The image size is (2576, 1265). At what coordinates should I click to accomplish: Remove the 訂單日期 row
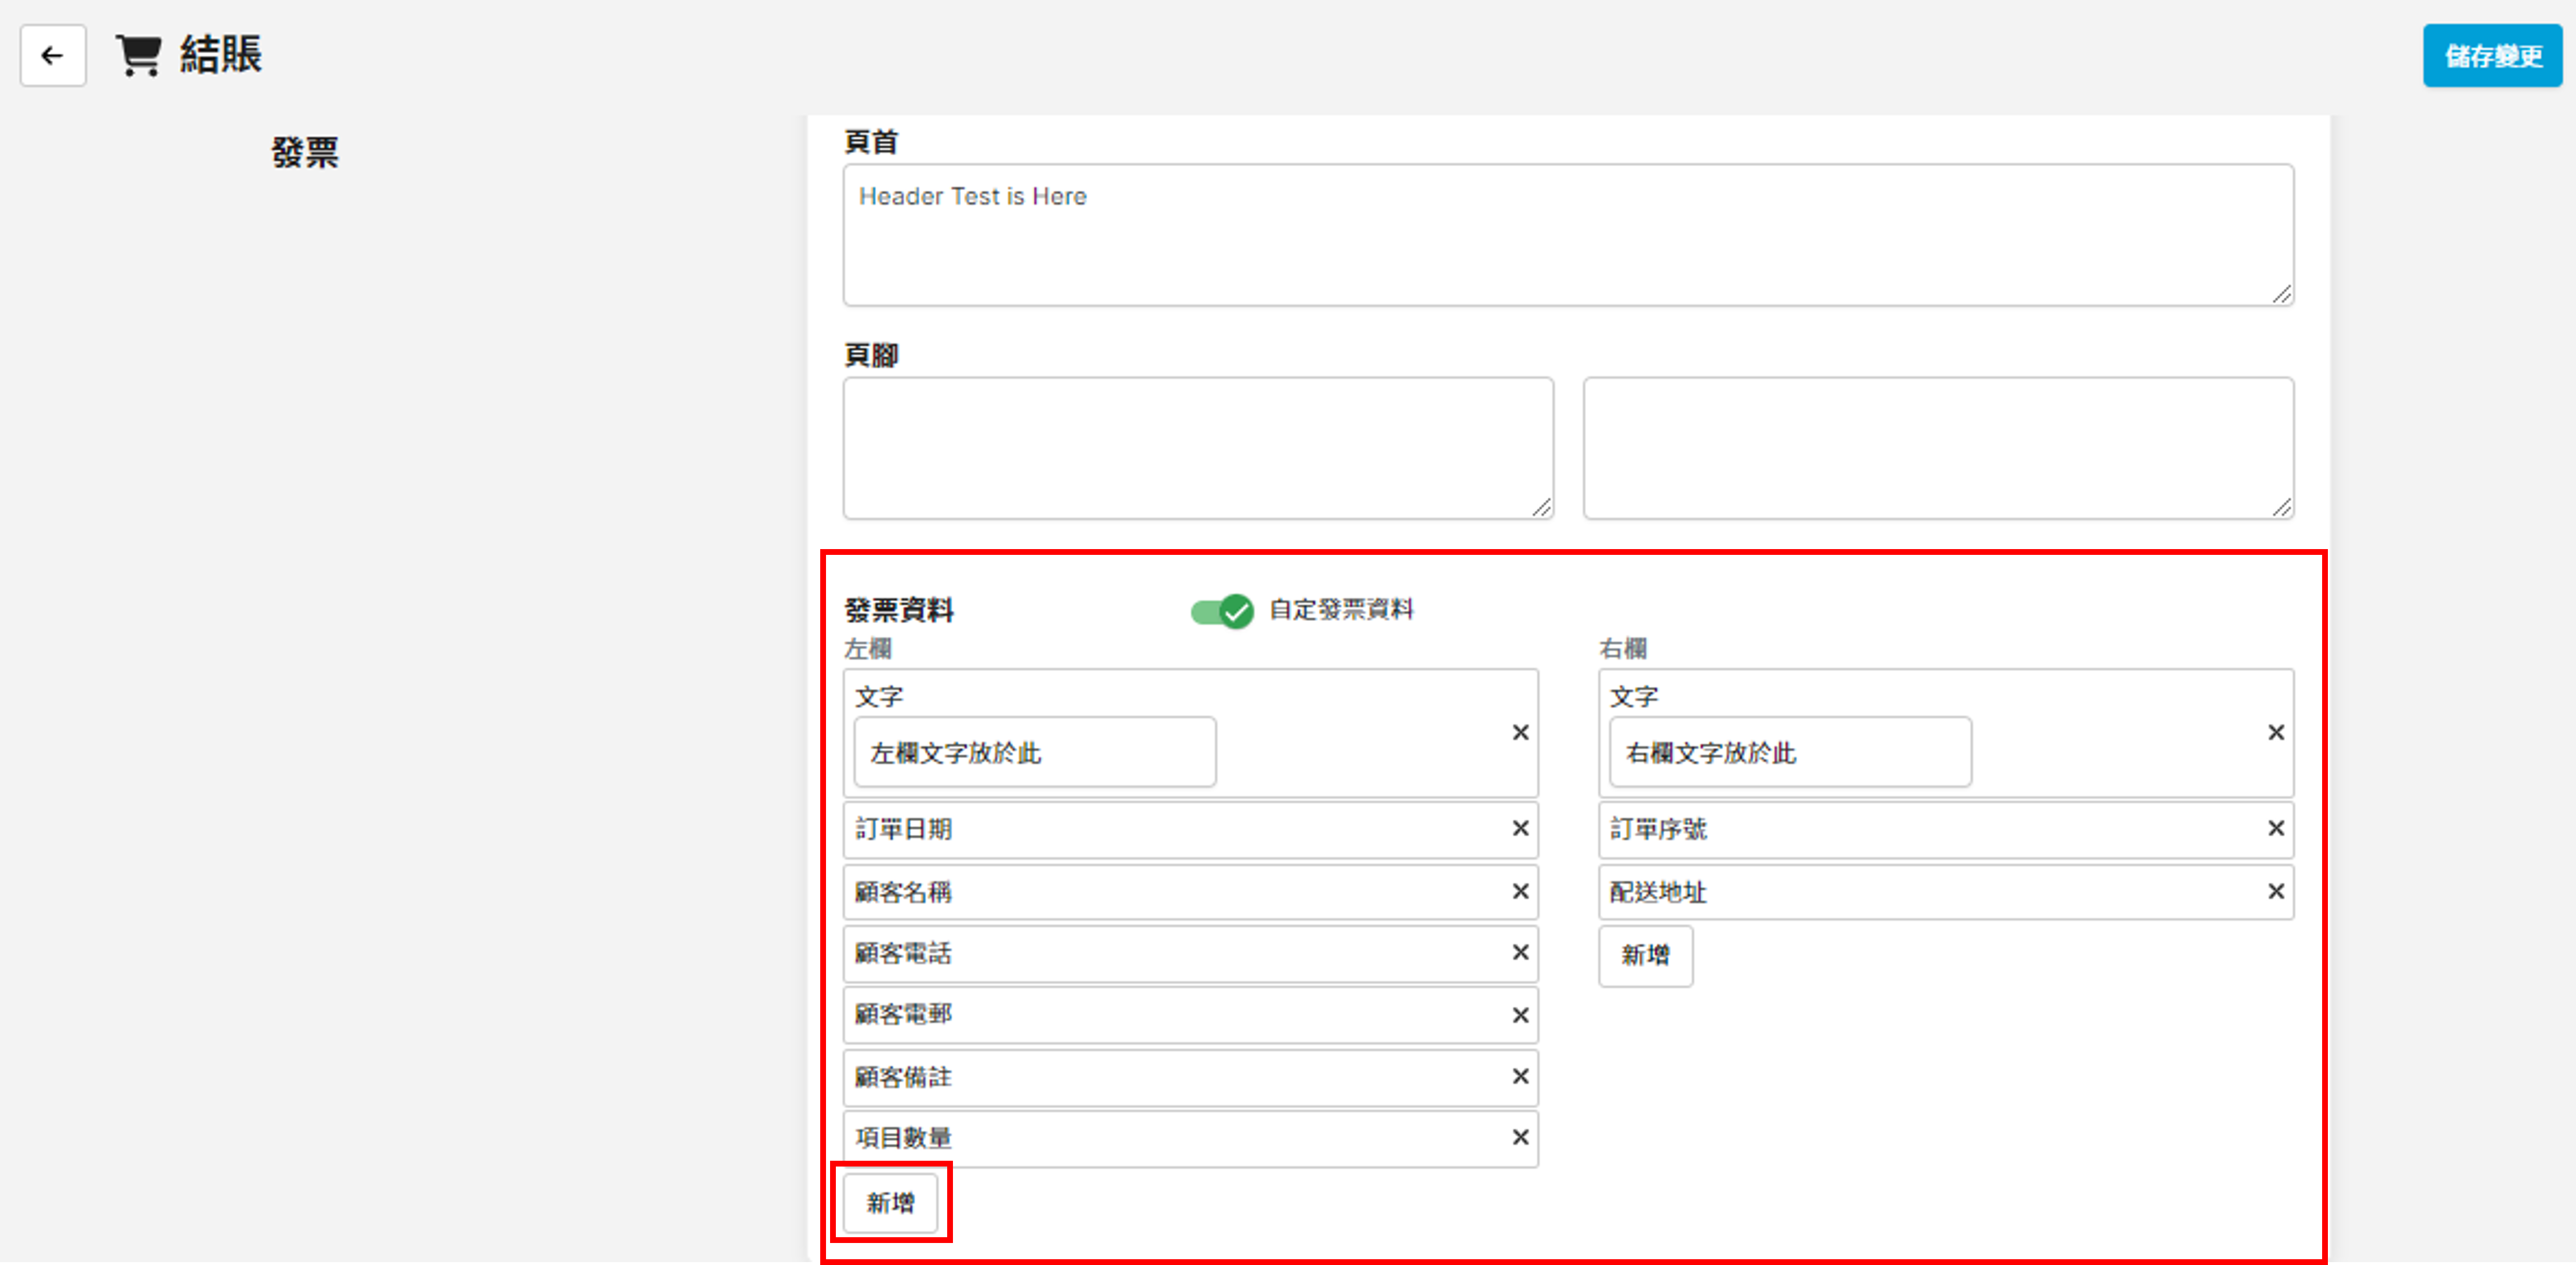tap(1520, 828)
